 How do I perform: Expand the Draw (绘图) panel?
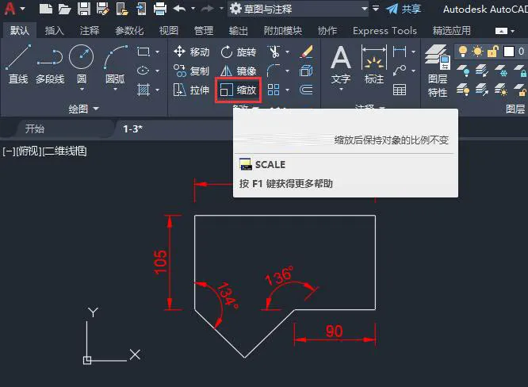83,109
